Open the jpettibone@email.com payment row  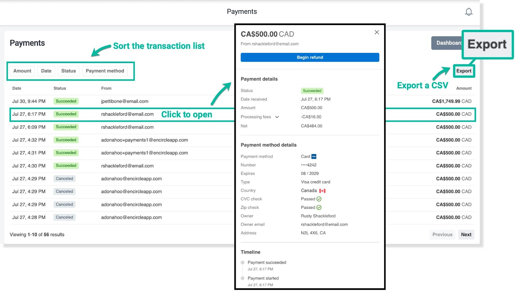(x=125, y=101)
